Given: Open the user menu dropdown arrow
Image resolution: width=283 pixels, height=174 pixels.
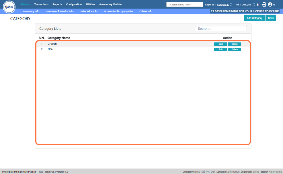Looking at the screenshot, I should (x=274, y=5).
